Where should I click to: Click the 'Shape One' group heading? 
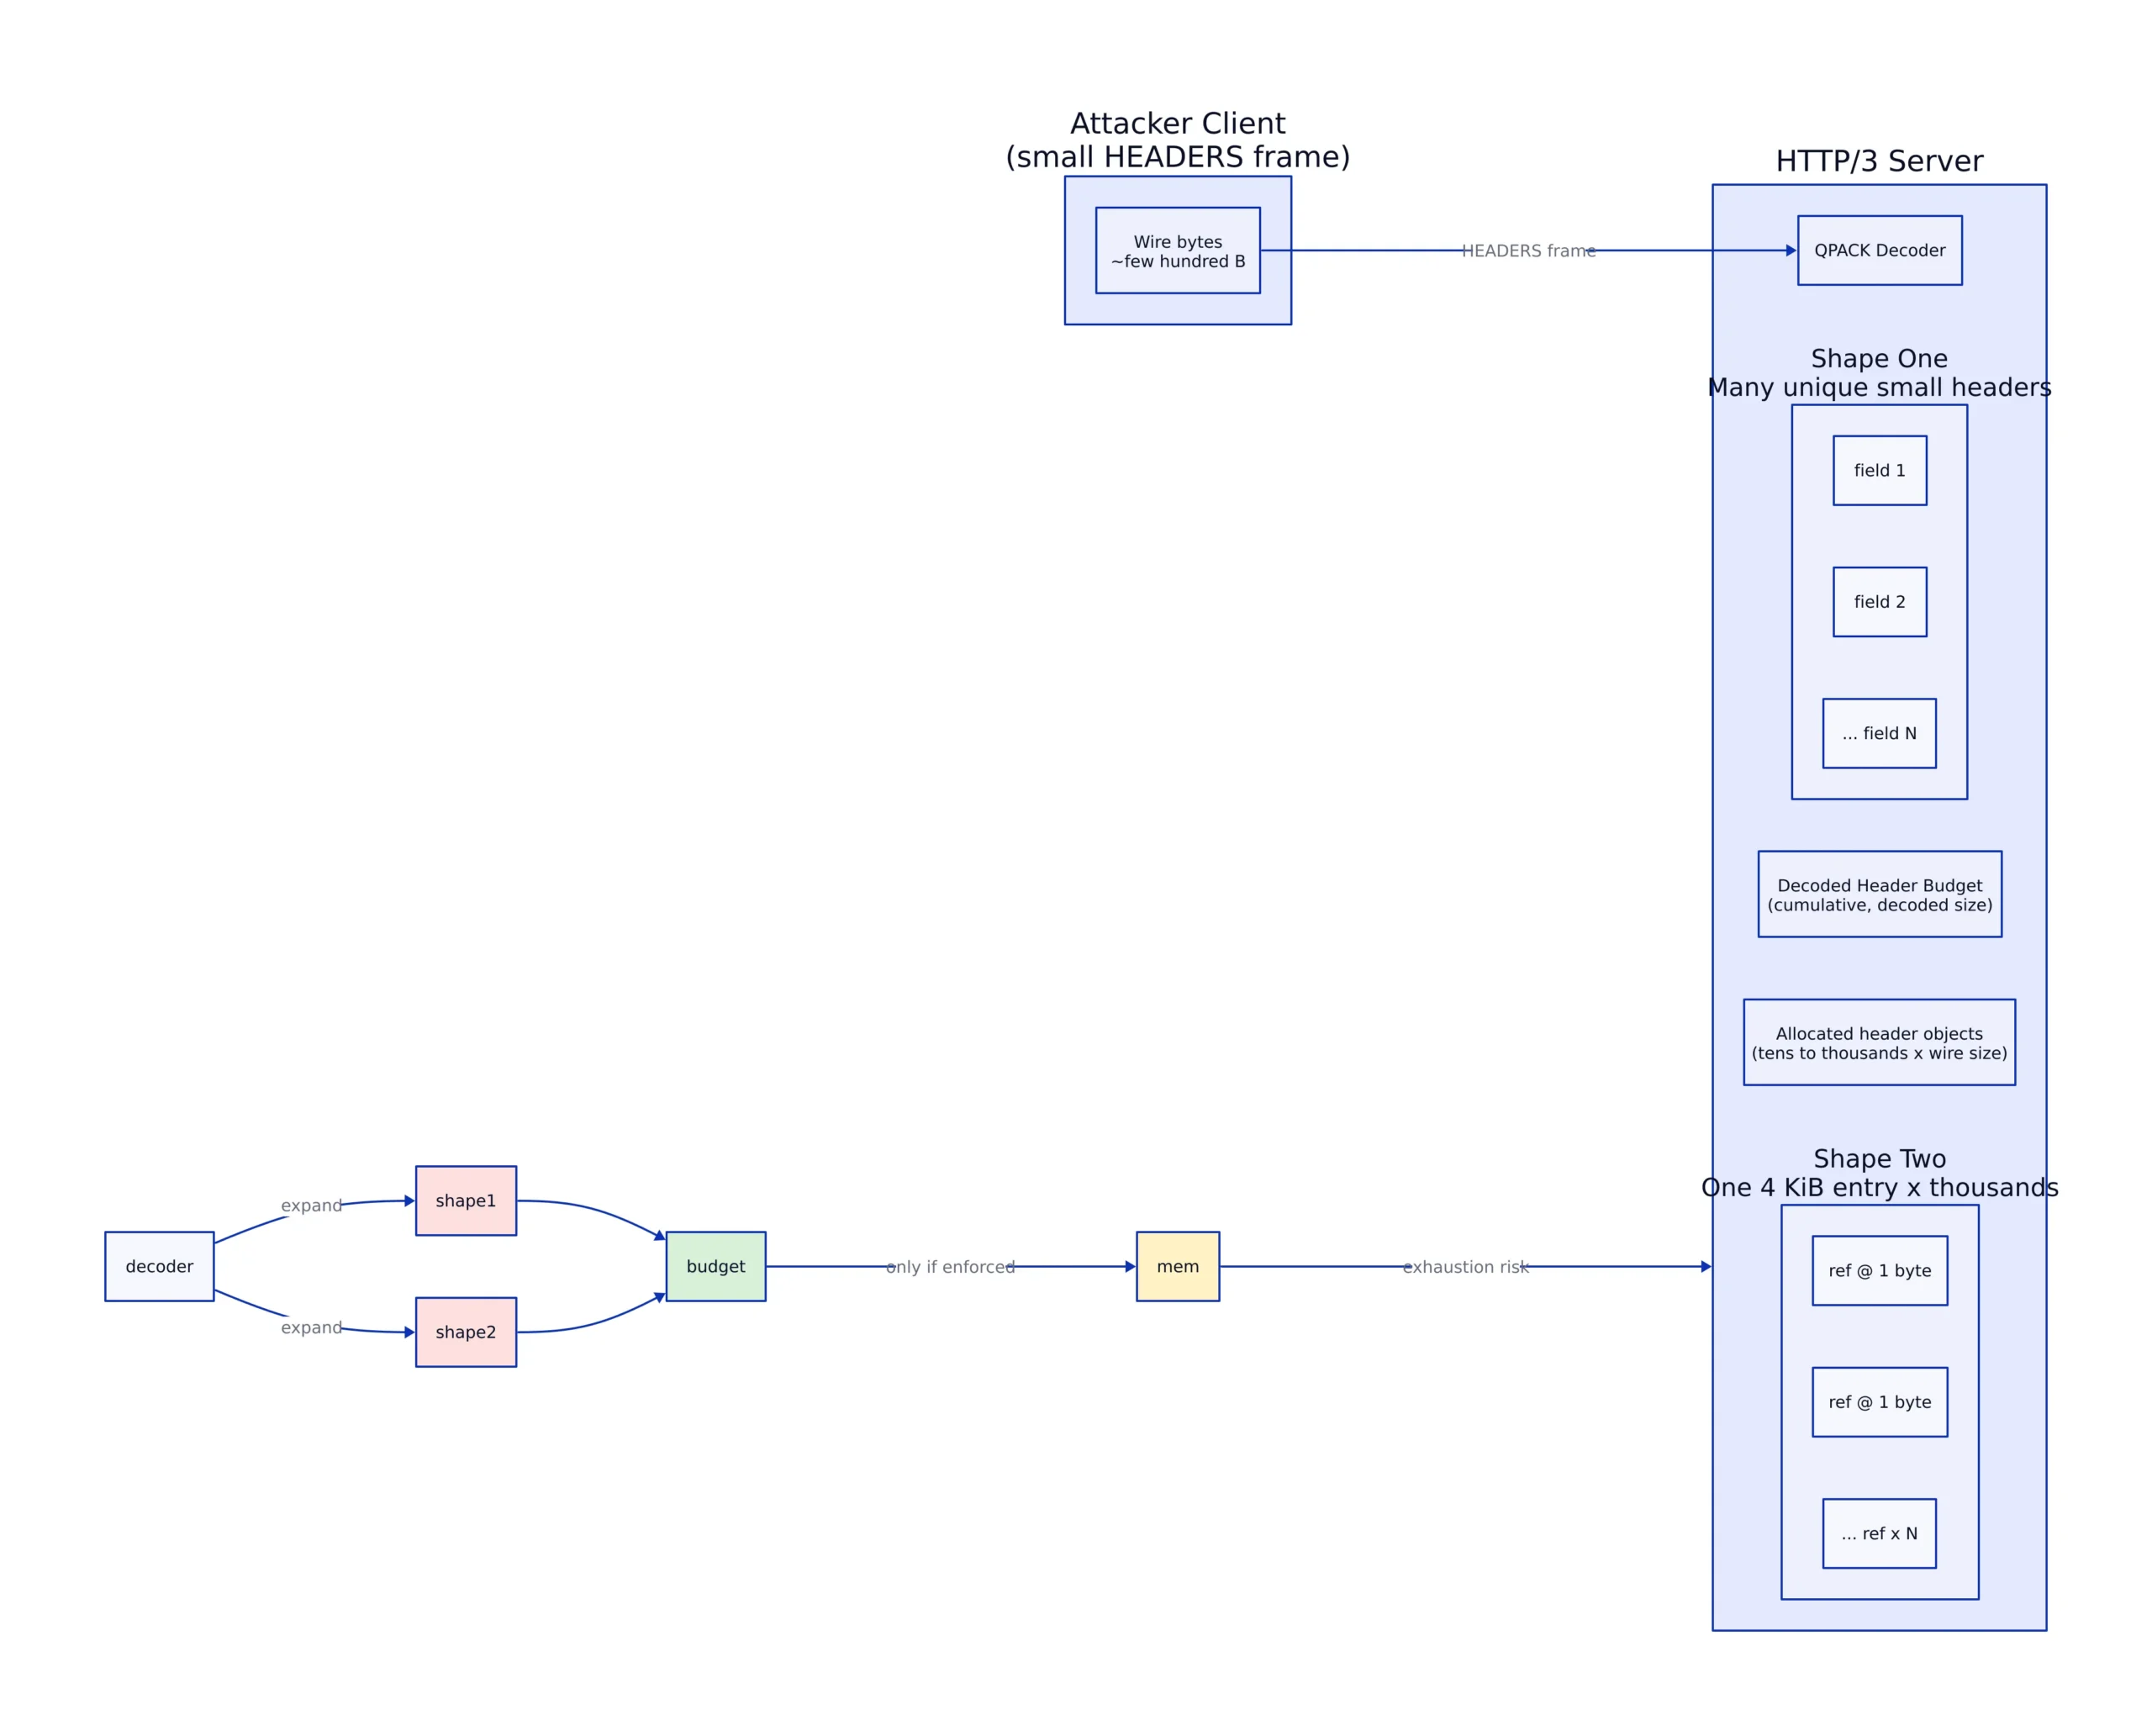tap(1880, 358)
